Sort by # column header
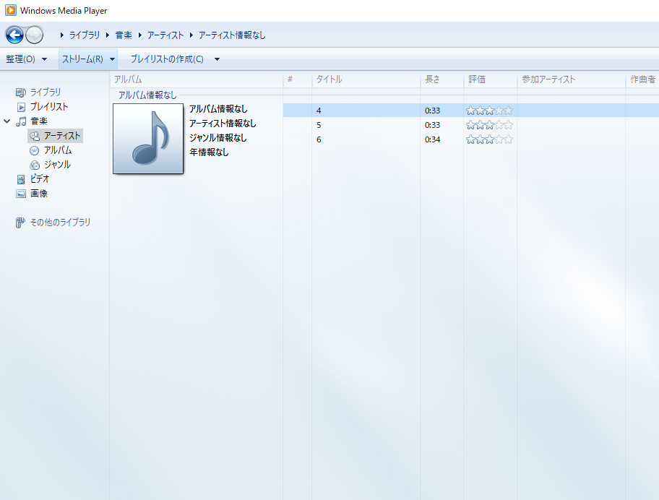The height and width of the screenshot is (500, 659). (x=298, y=79)
